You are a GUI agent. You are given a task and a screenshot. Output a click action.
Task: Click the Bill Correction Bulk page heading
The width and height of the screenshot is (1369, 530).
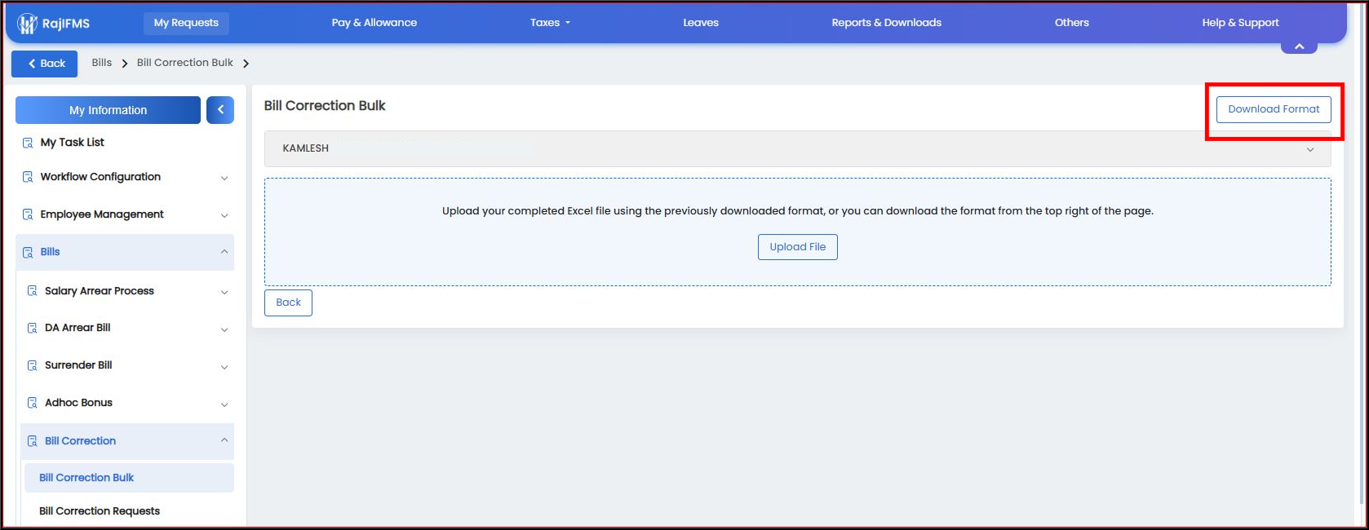[325, 106]
